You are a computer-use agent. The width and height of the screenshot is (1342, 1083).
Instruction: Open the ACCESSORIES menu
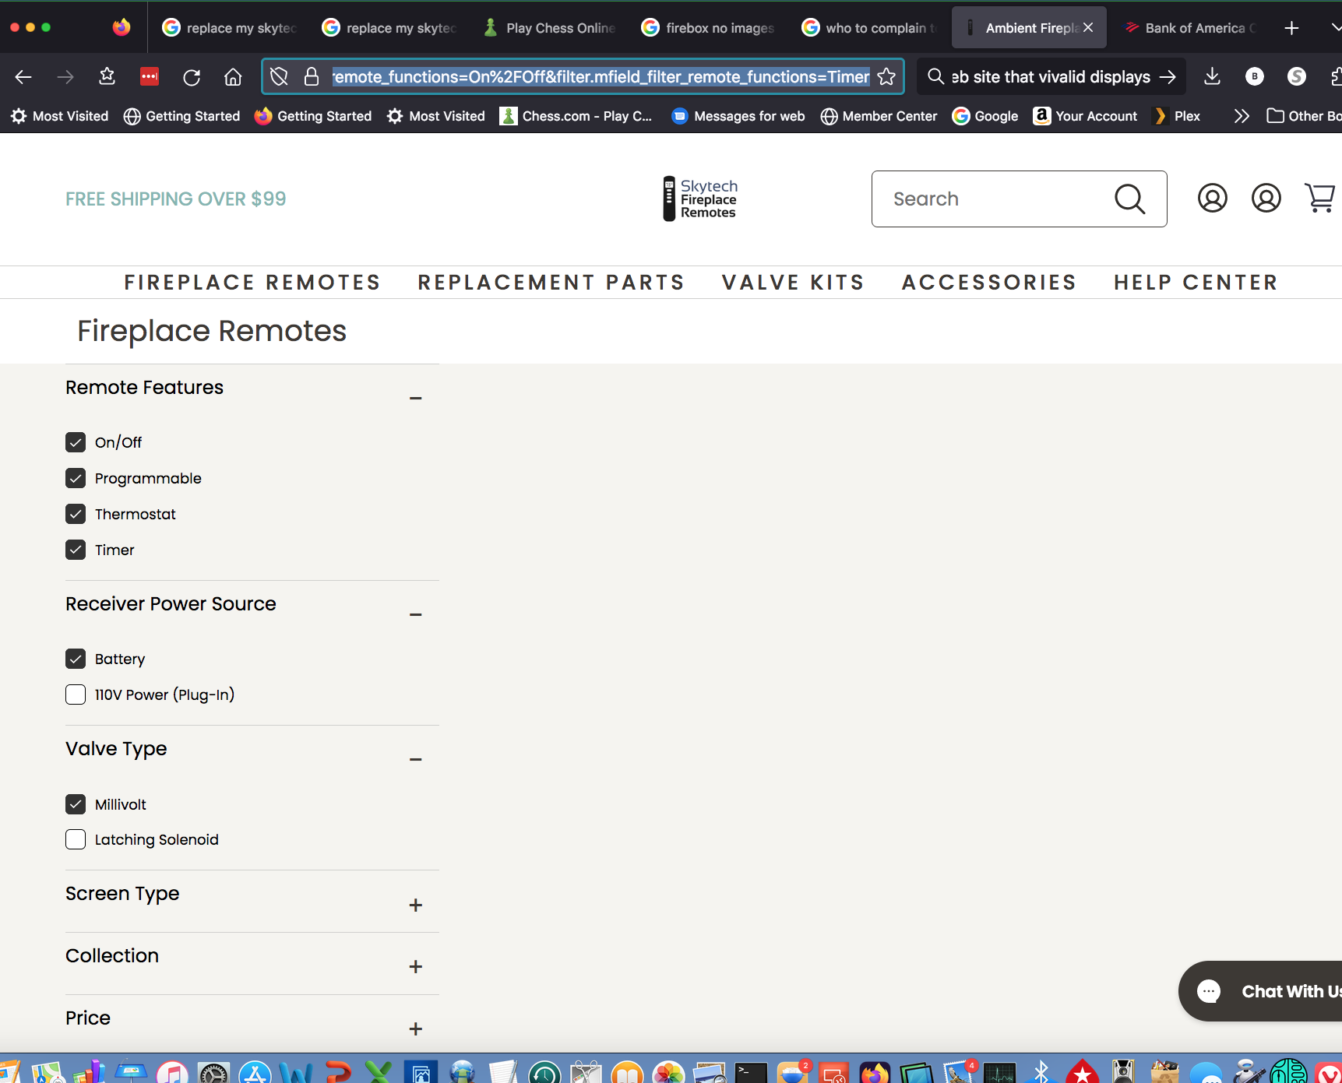tap(989, 282)
